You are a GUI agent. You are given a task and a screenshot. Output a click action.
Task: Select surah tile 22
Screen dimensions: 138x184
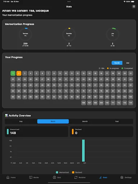[x=13, y=79]
